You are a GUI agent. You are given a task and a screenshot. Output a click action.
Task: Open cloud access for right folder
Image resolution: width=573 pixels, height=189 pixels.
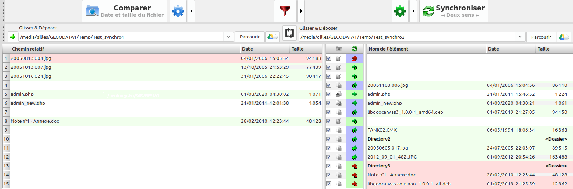pos(564,37)
